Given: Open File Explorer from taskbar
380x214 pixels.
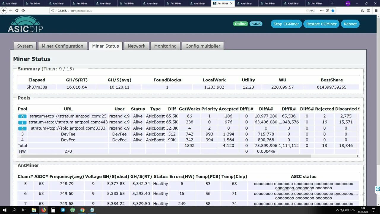Looking at the screenshot, I should pyautogui.click(x=34, y=210).
